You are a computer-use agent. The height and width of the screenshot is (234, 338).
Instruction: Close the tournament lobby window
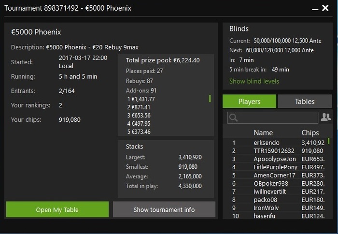pyautogui.click(x=325, y=8)
